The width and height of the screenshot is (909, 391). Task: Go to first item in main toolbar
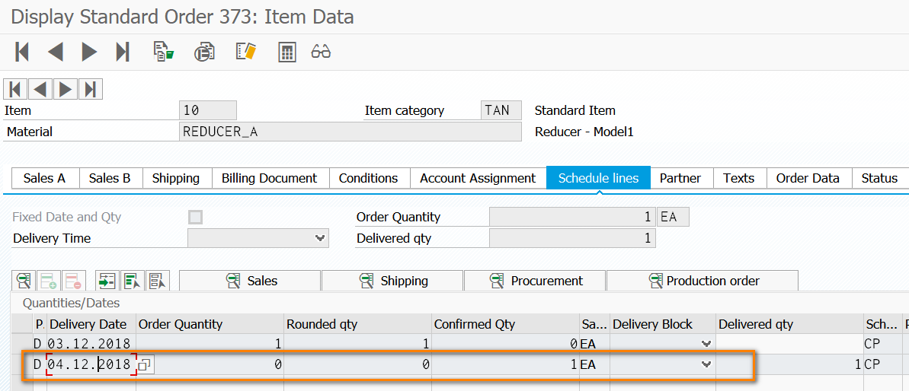tap(22, 52)
